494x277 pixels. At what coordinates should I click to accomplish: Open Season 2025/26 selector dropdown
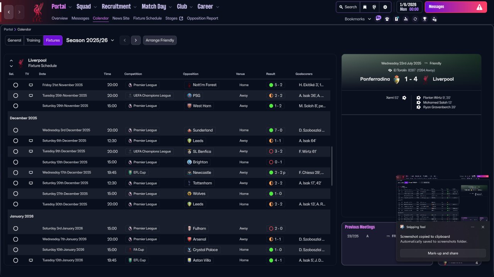click(x=90, y=40)
